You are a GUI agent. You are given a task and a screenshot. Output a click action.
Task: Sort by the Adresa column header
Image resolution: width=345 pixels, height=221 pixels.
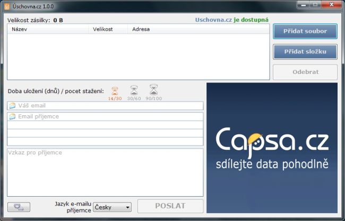click(199, 29)
